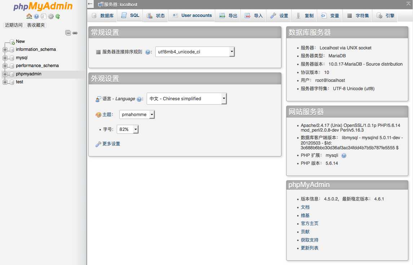Open phpMyAdmin documentation help icon in sidebar
Image resolution: width=413 pixels, height=265 pixels.
tap(36, 16)
